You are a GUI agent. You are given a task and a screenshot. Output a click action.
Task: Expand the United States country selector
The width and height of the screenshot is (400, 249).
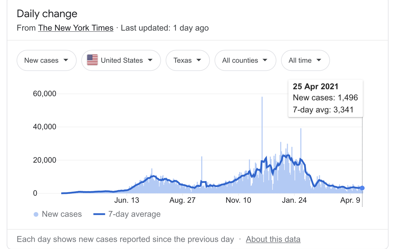pos(121,60)
